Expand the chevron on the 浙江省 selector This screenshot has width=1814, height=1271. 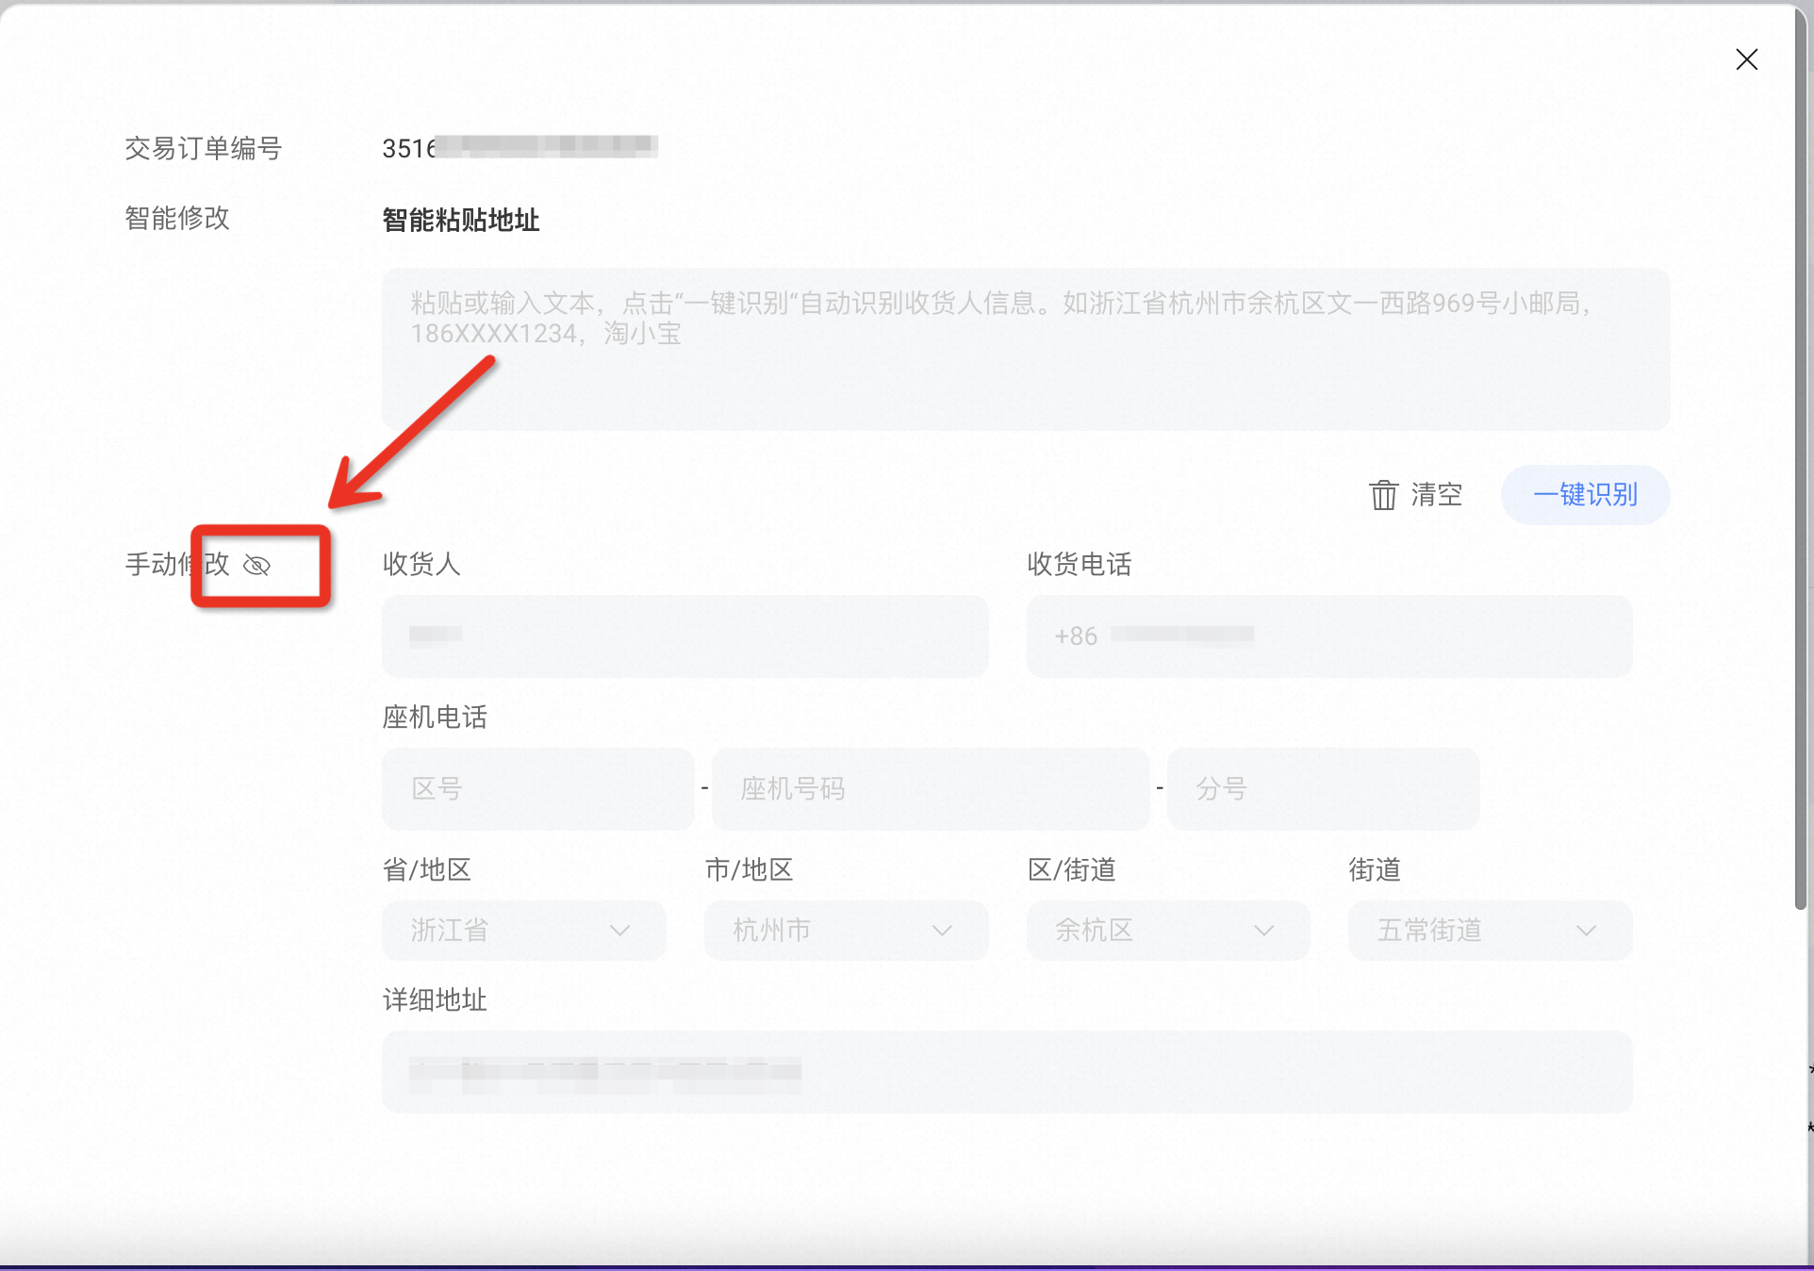619,931
